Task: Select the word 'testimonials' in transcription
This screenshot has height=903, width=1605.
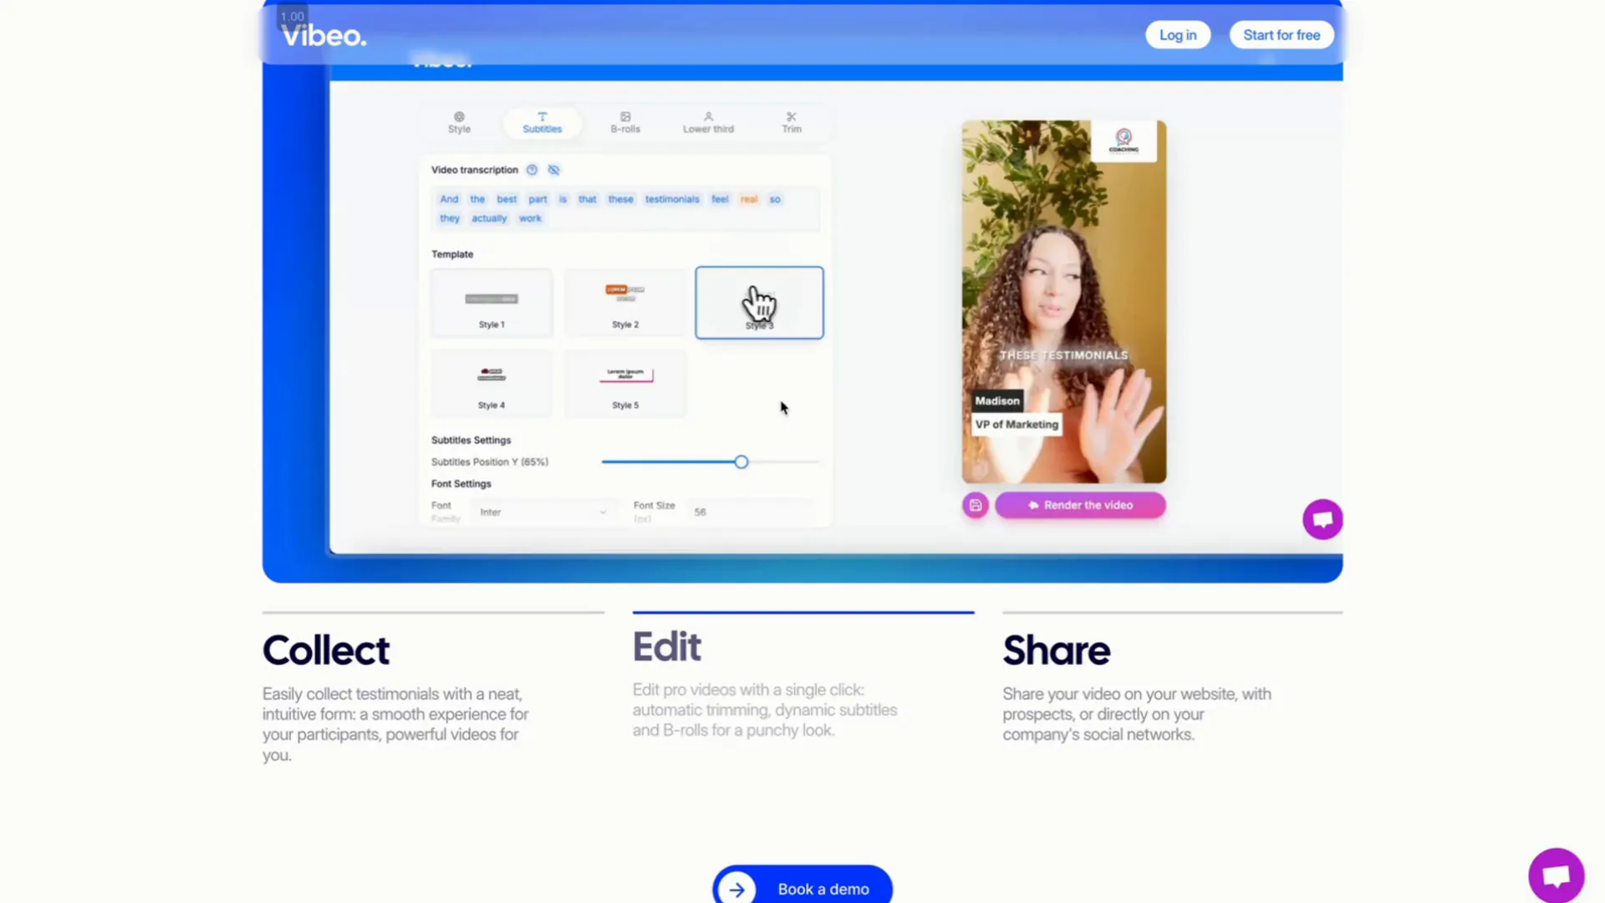Action: (671, 199)
